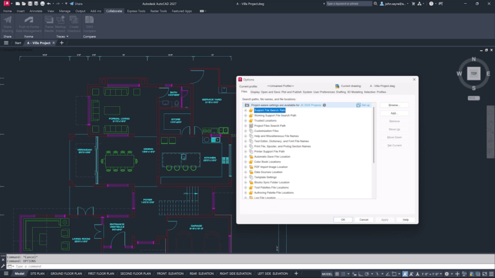Switch to the Annotate ribbon tab

click(35, 11)
